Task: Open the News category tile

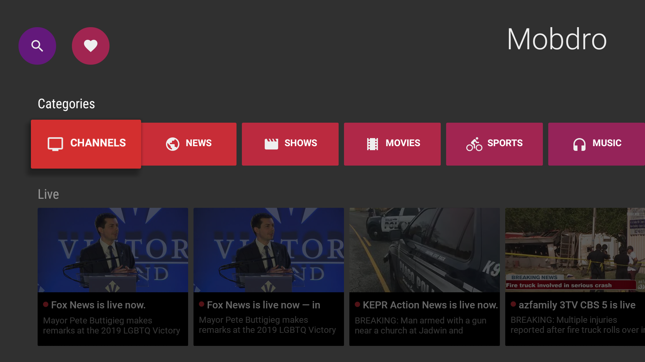Action: pyautogui.click(x=189, y=144)
